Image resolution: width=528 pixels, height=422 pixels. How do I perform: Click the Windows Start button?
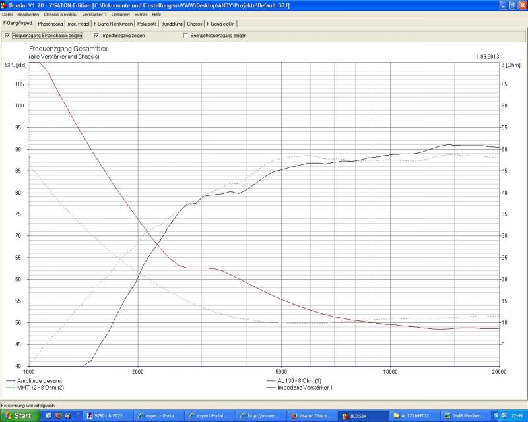point(18,416)
